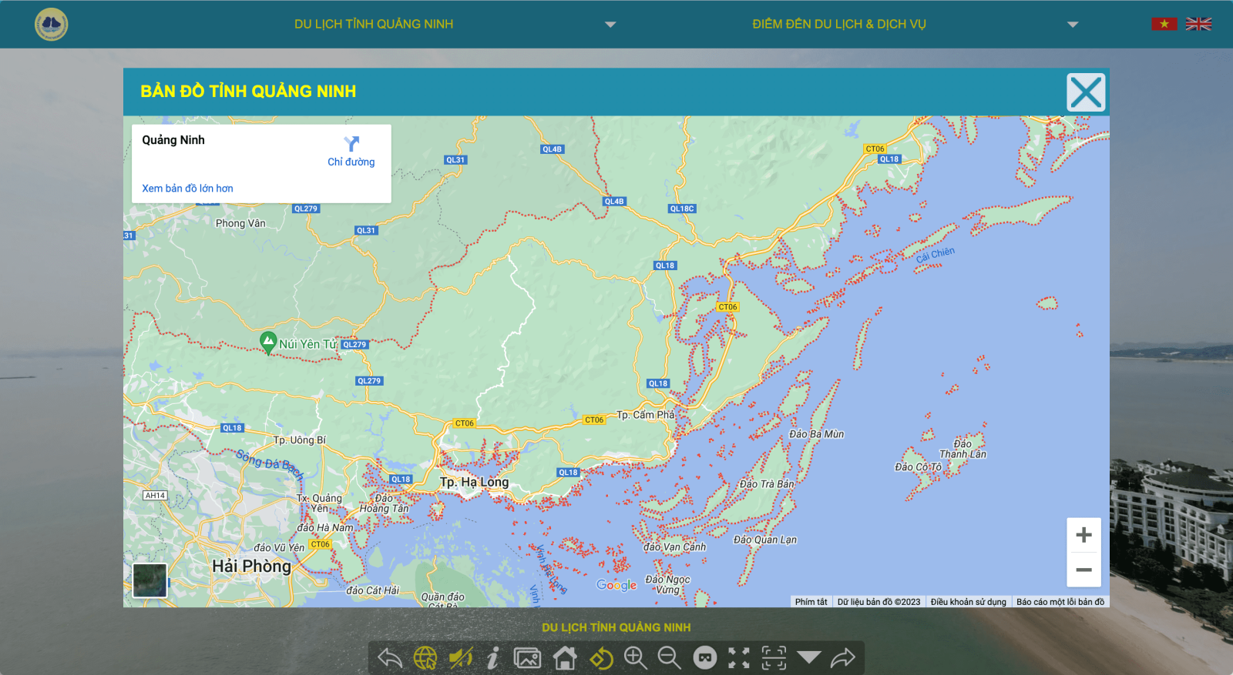Screen dimensions: 1233x675
Task: Expand the DU LỊCH TỈNH QUẢNG NINH dropdown arrow
Action: [x=610, y=25]
